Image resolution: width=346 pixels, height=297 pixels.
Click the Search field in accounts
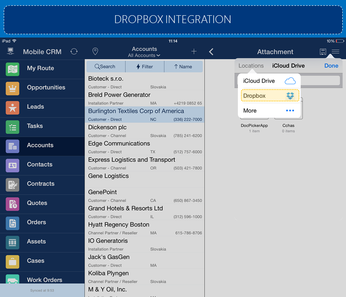coord(105,66)
